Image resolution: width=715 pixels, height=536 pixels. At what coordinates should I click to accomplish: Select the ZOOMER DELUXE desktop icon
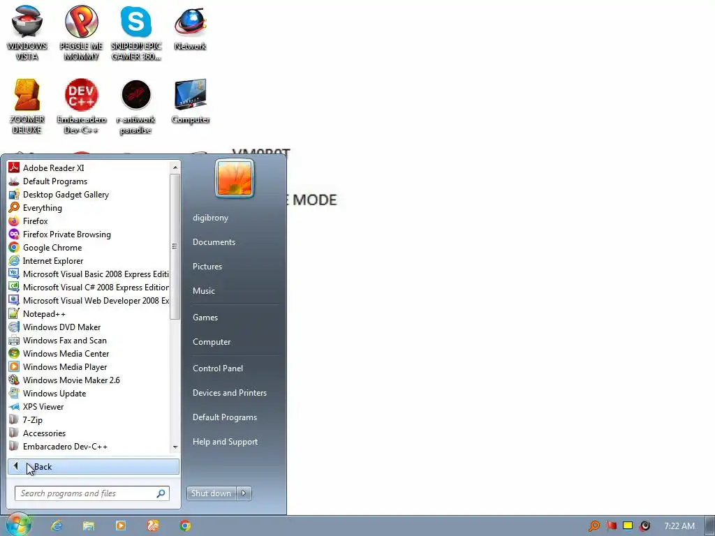[27, 106]
